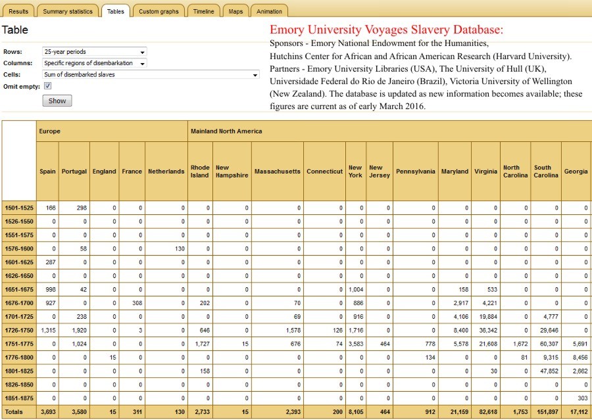Click the Maryland column header
This screenshot has height=420, width=592.
(x=455, y=172)
